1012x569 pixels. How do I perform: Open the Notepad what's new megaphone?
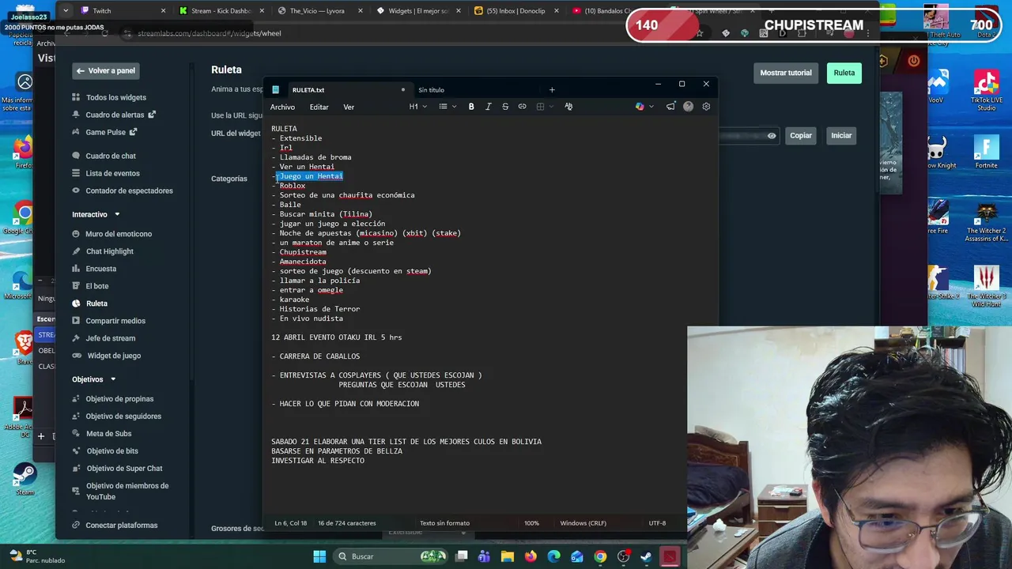(x=670, y=107)
